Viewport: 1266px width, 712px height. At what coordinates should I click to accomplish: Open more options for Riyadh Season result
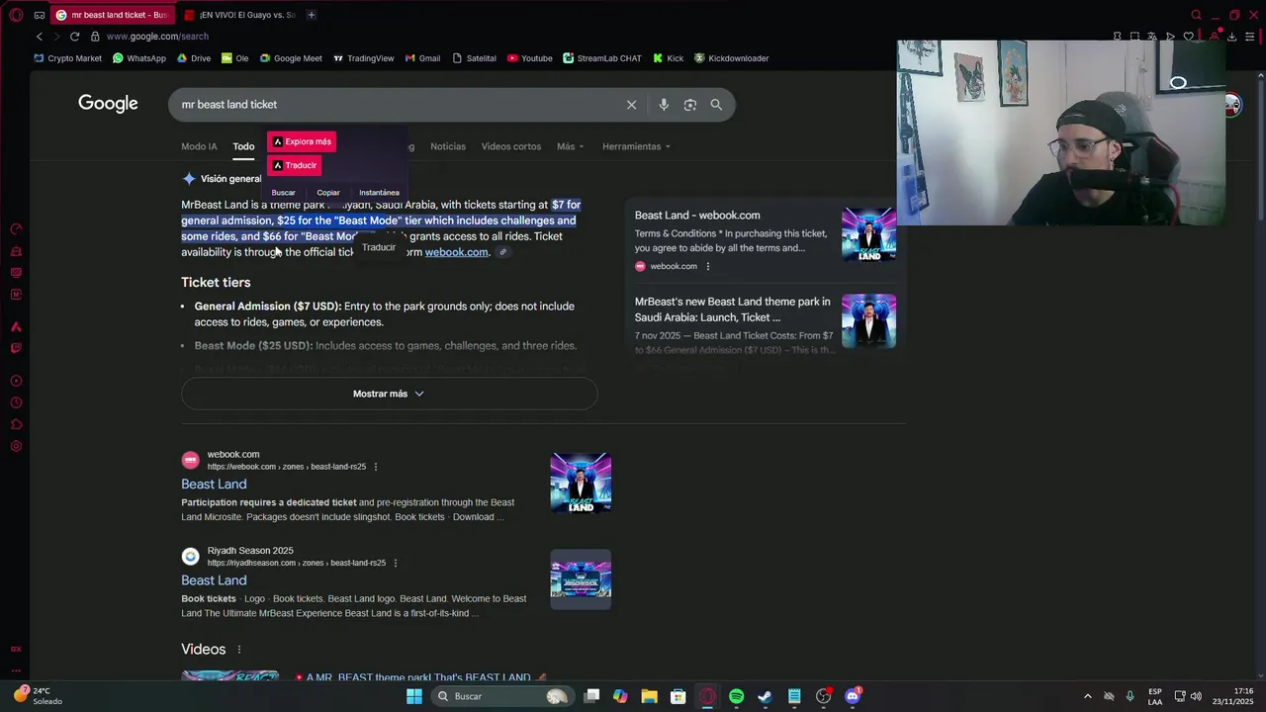pos(396,563)
